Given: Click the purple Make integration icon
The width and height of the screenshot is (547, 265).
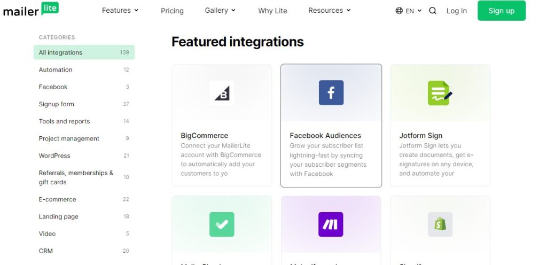Looking at the screenshot, I should point(331,224).
